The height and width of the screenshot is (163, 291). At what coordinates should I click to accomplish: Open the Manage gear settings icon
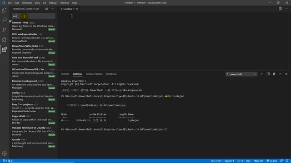(4, 153)
